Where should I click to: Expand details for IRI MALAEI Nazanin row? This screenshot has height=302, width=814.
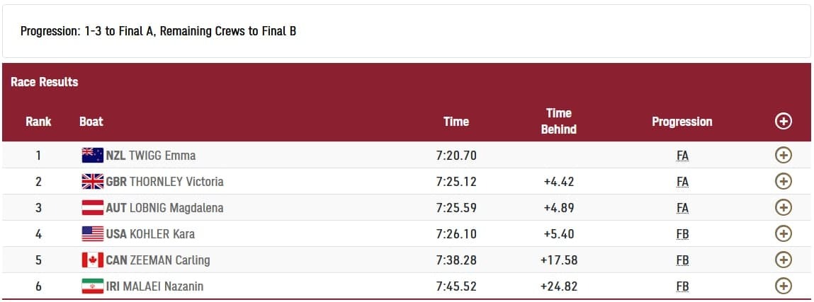(x=783, y=286)
